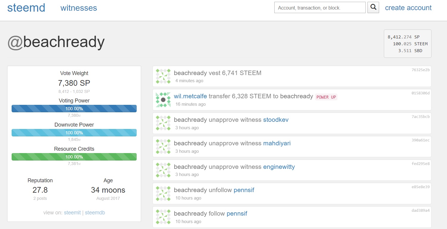Open witness enginewitty's profile link
Screen dimensions: 447x229
[279, 167]
